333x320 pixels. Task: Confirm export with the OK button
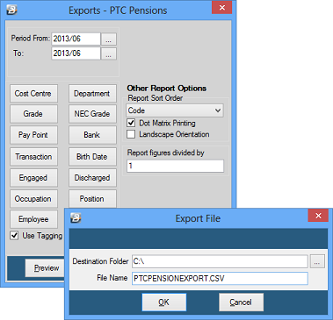pyautogui.click(x=164, y=302)
